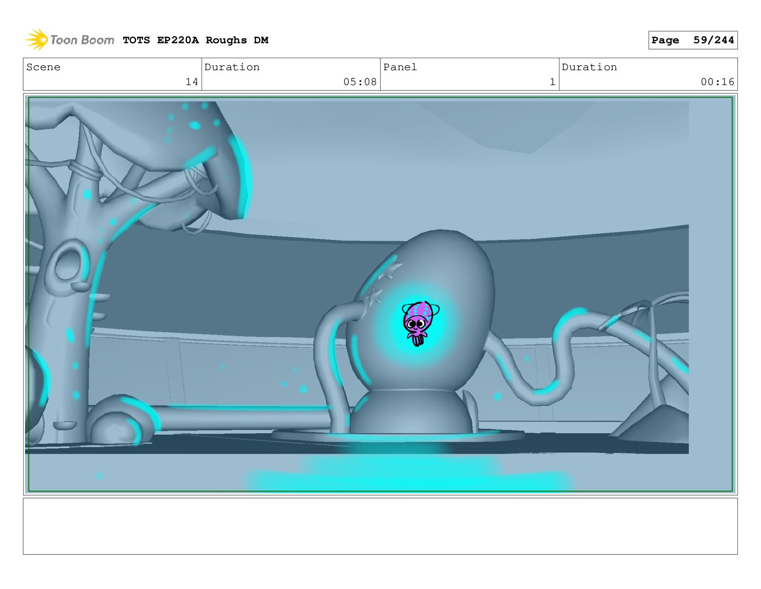Click the scene number '14'
Viewport: 761px width, 589px height.
(192, 82)
